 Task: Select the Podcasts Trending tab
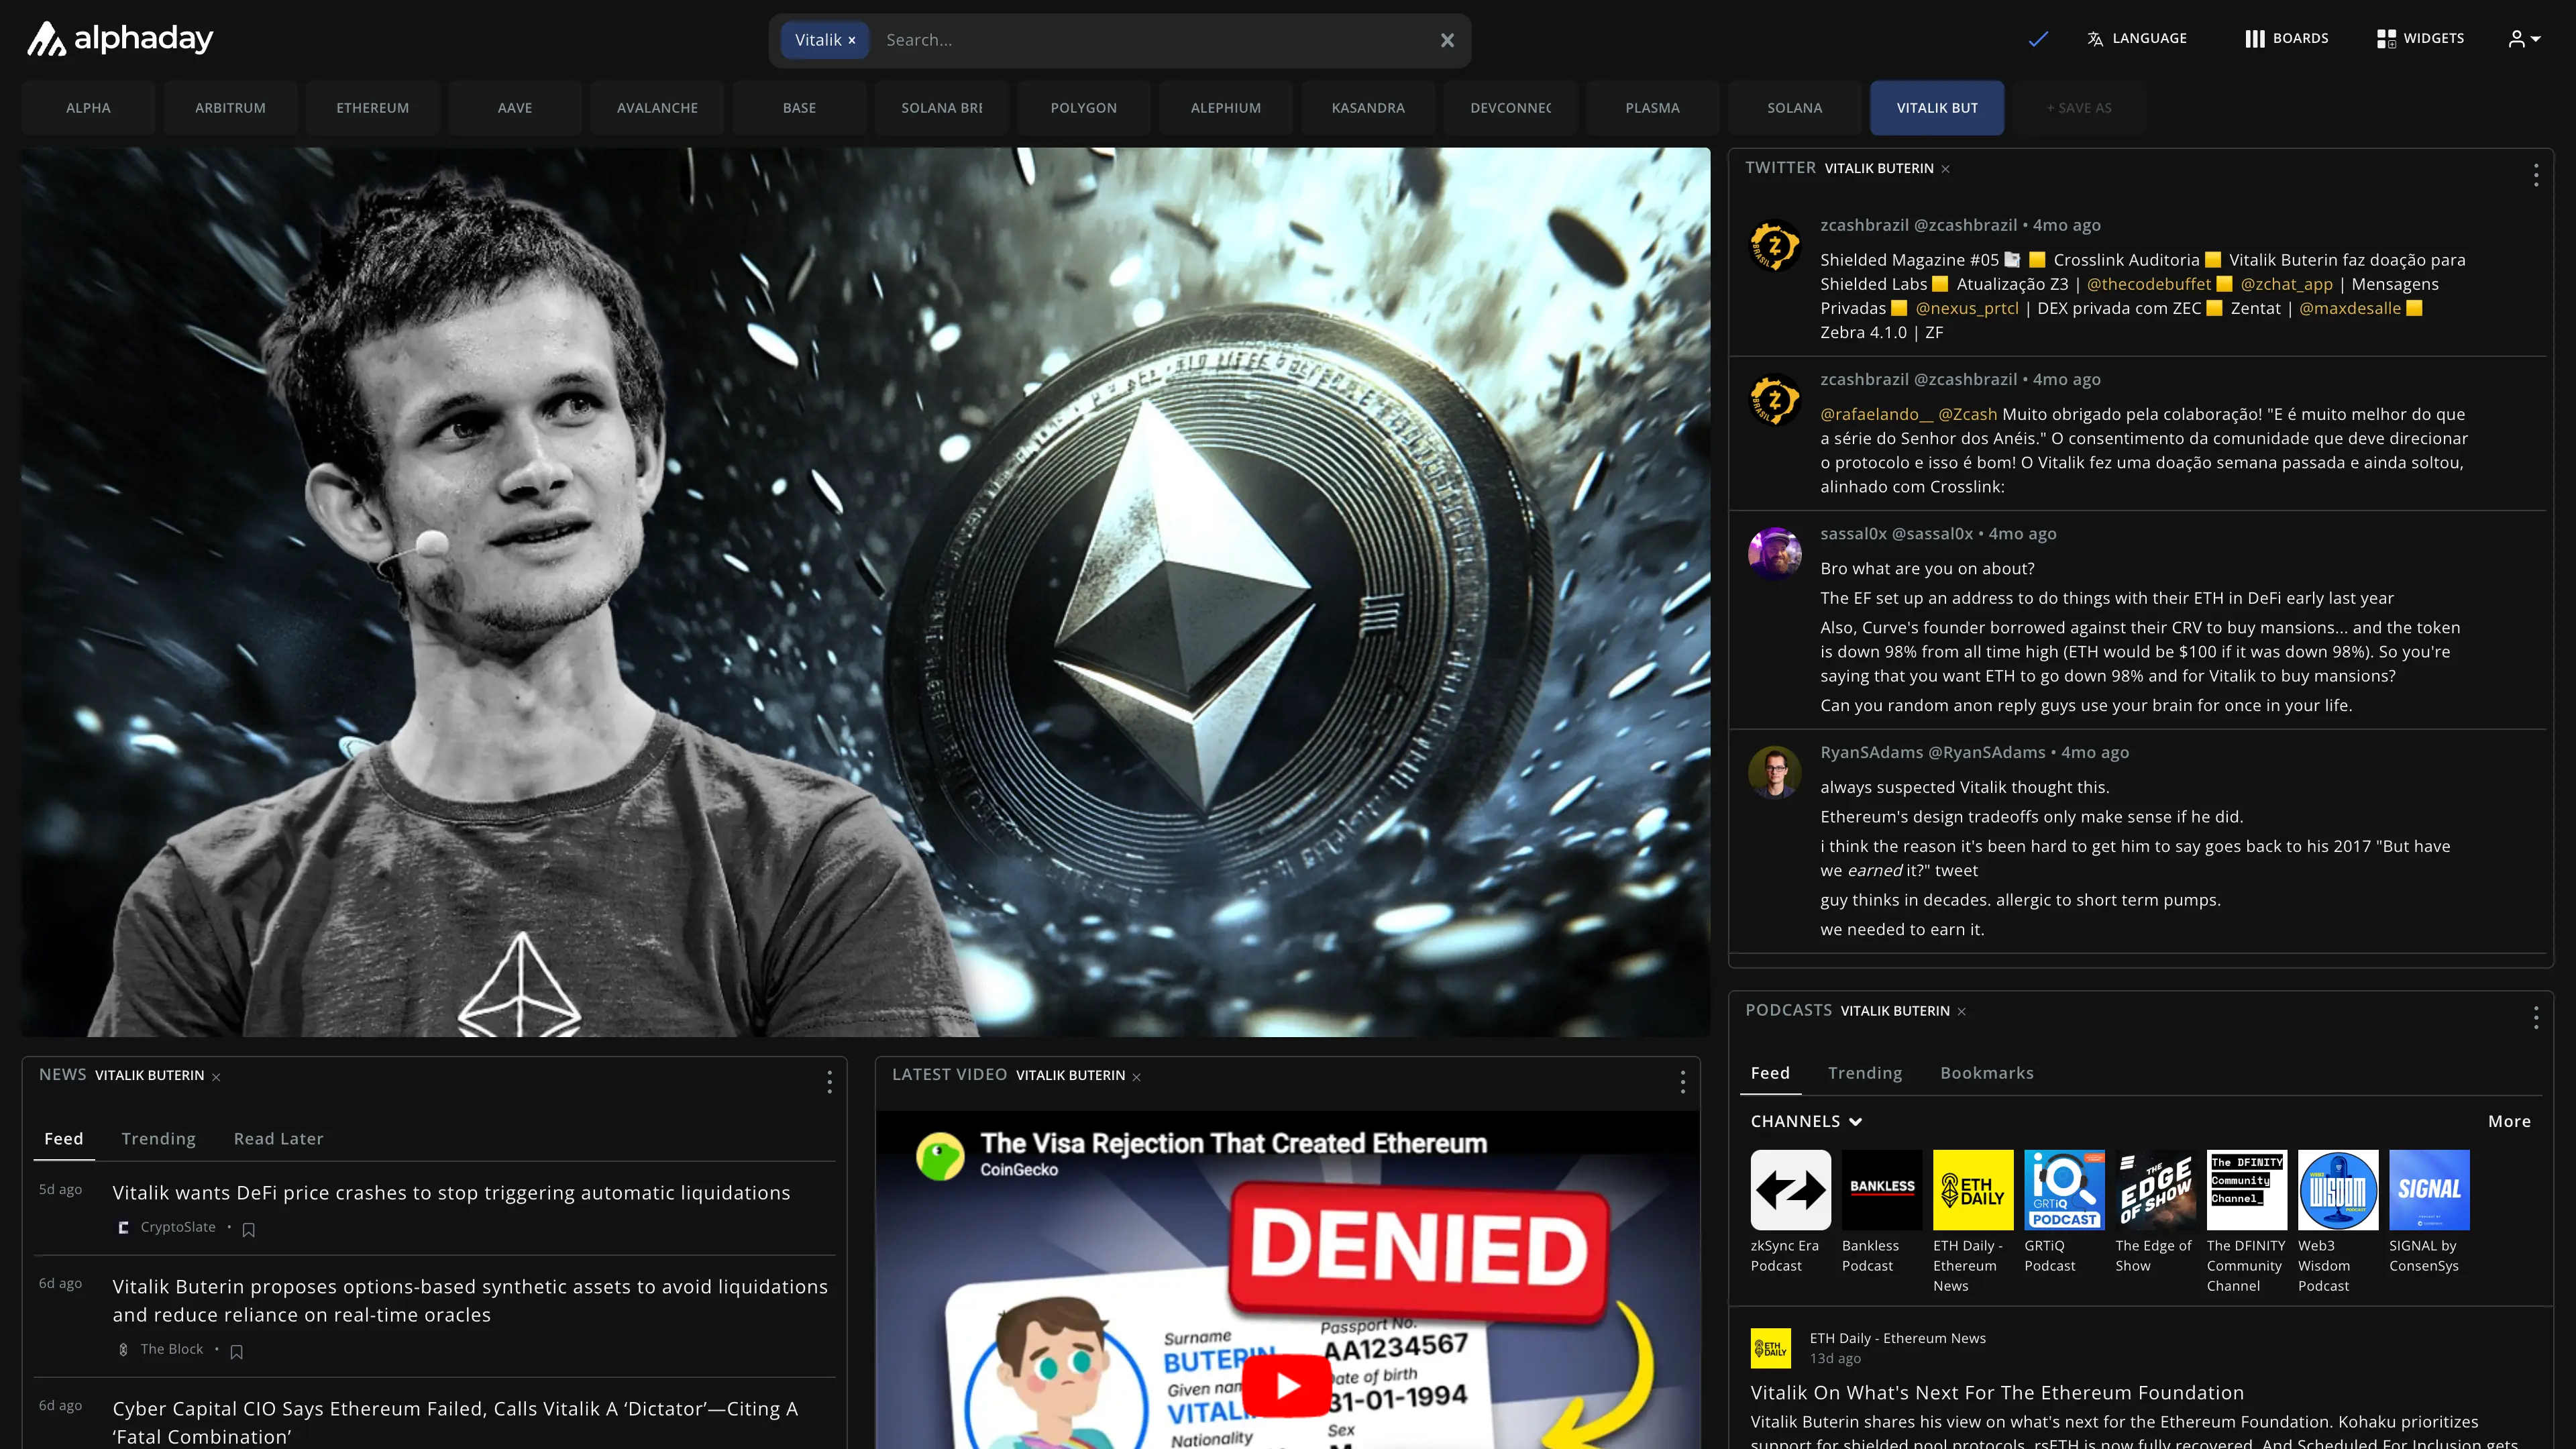click(1865, 1073)
